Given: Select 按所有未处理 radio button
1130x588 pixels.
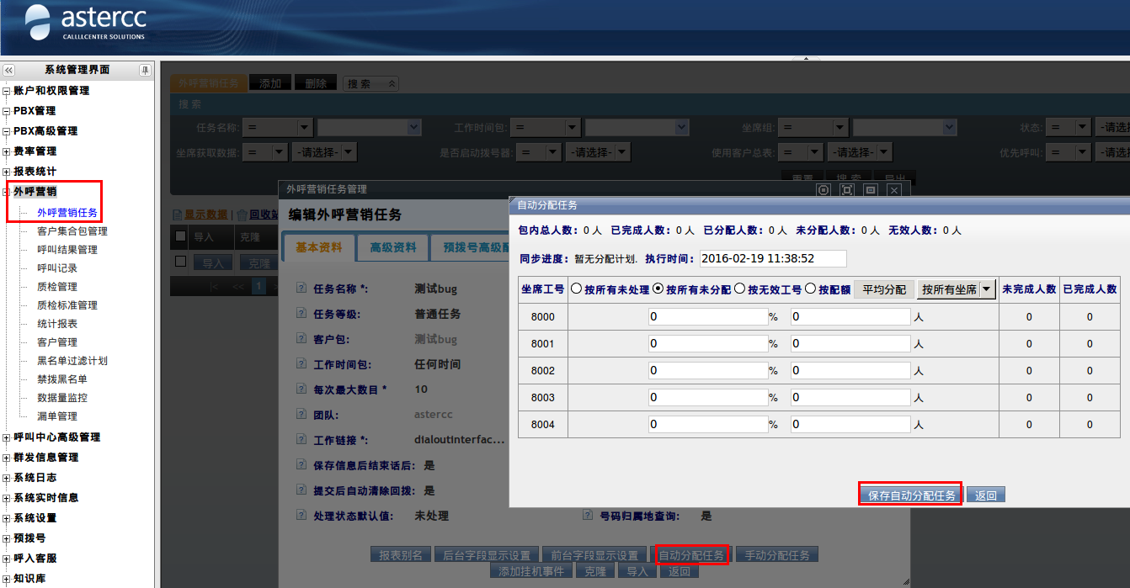Looking at the screenshot, I should point(577,289).
